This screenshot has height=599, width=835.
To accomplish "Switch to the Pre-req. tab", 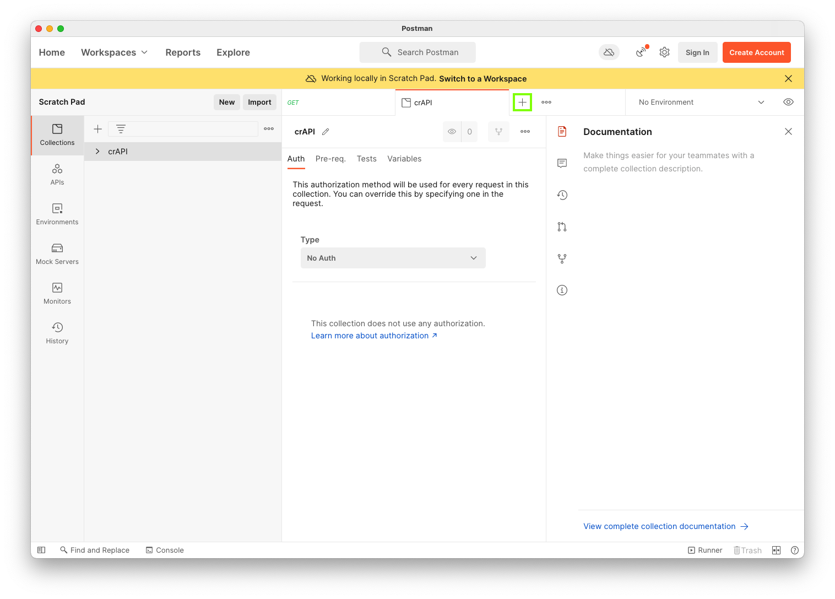I will point(330,159).
